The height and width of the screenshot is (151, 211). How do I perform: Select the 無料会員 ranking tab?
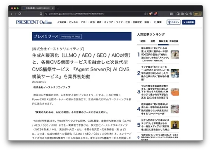[163, 41]
